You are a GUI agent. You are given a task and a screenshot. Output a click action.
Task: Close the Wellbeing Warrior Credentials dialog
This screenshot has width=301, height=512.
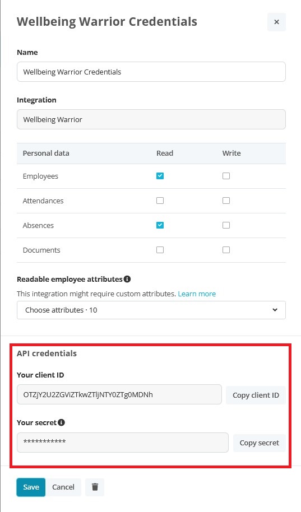(276, 22)
